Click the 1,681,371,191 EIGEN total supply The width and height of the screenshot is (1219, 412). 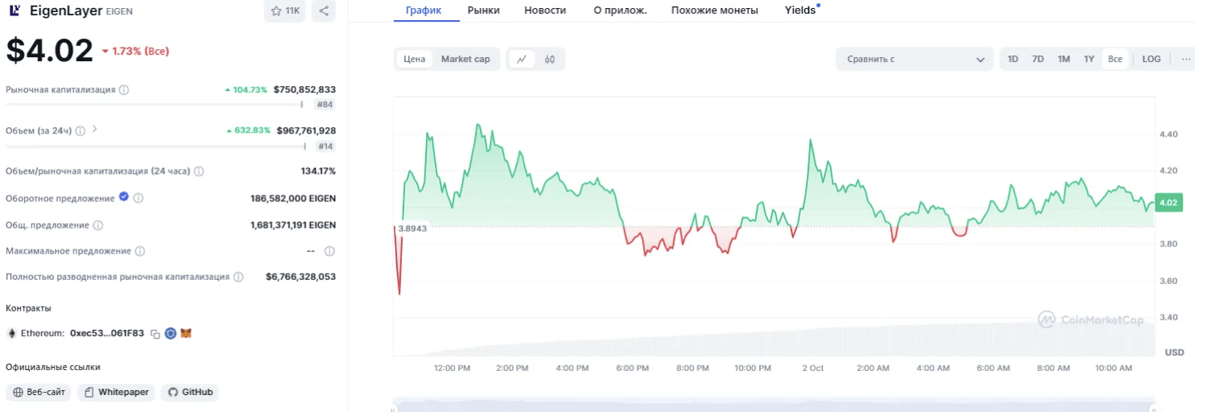[293, 225]
